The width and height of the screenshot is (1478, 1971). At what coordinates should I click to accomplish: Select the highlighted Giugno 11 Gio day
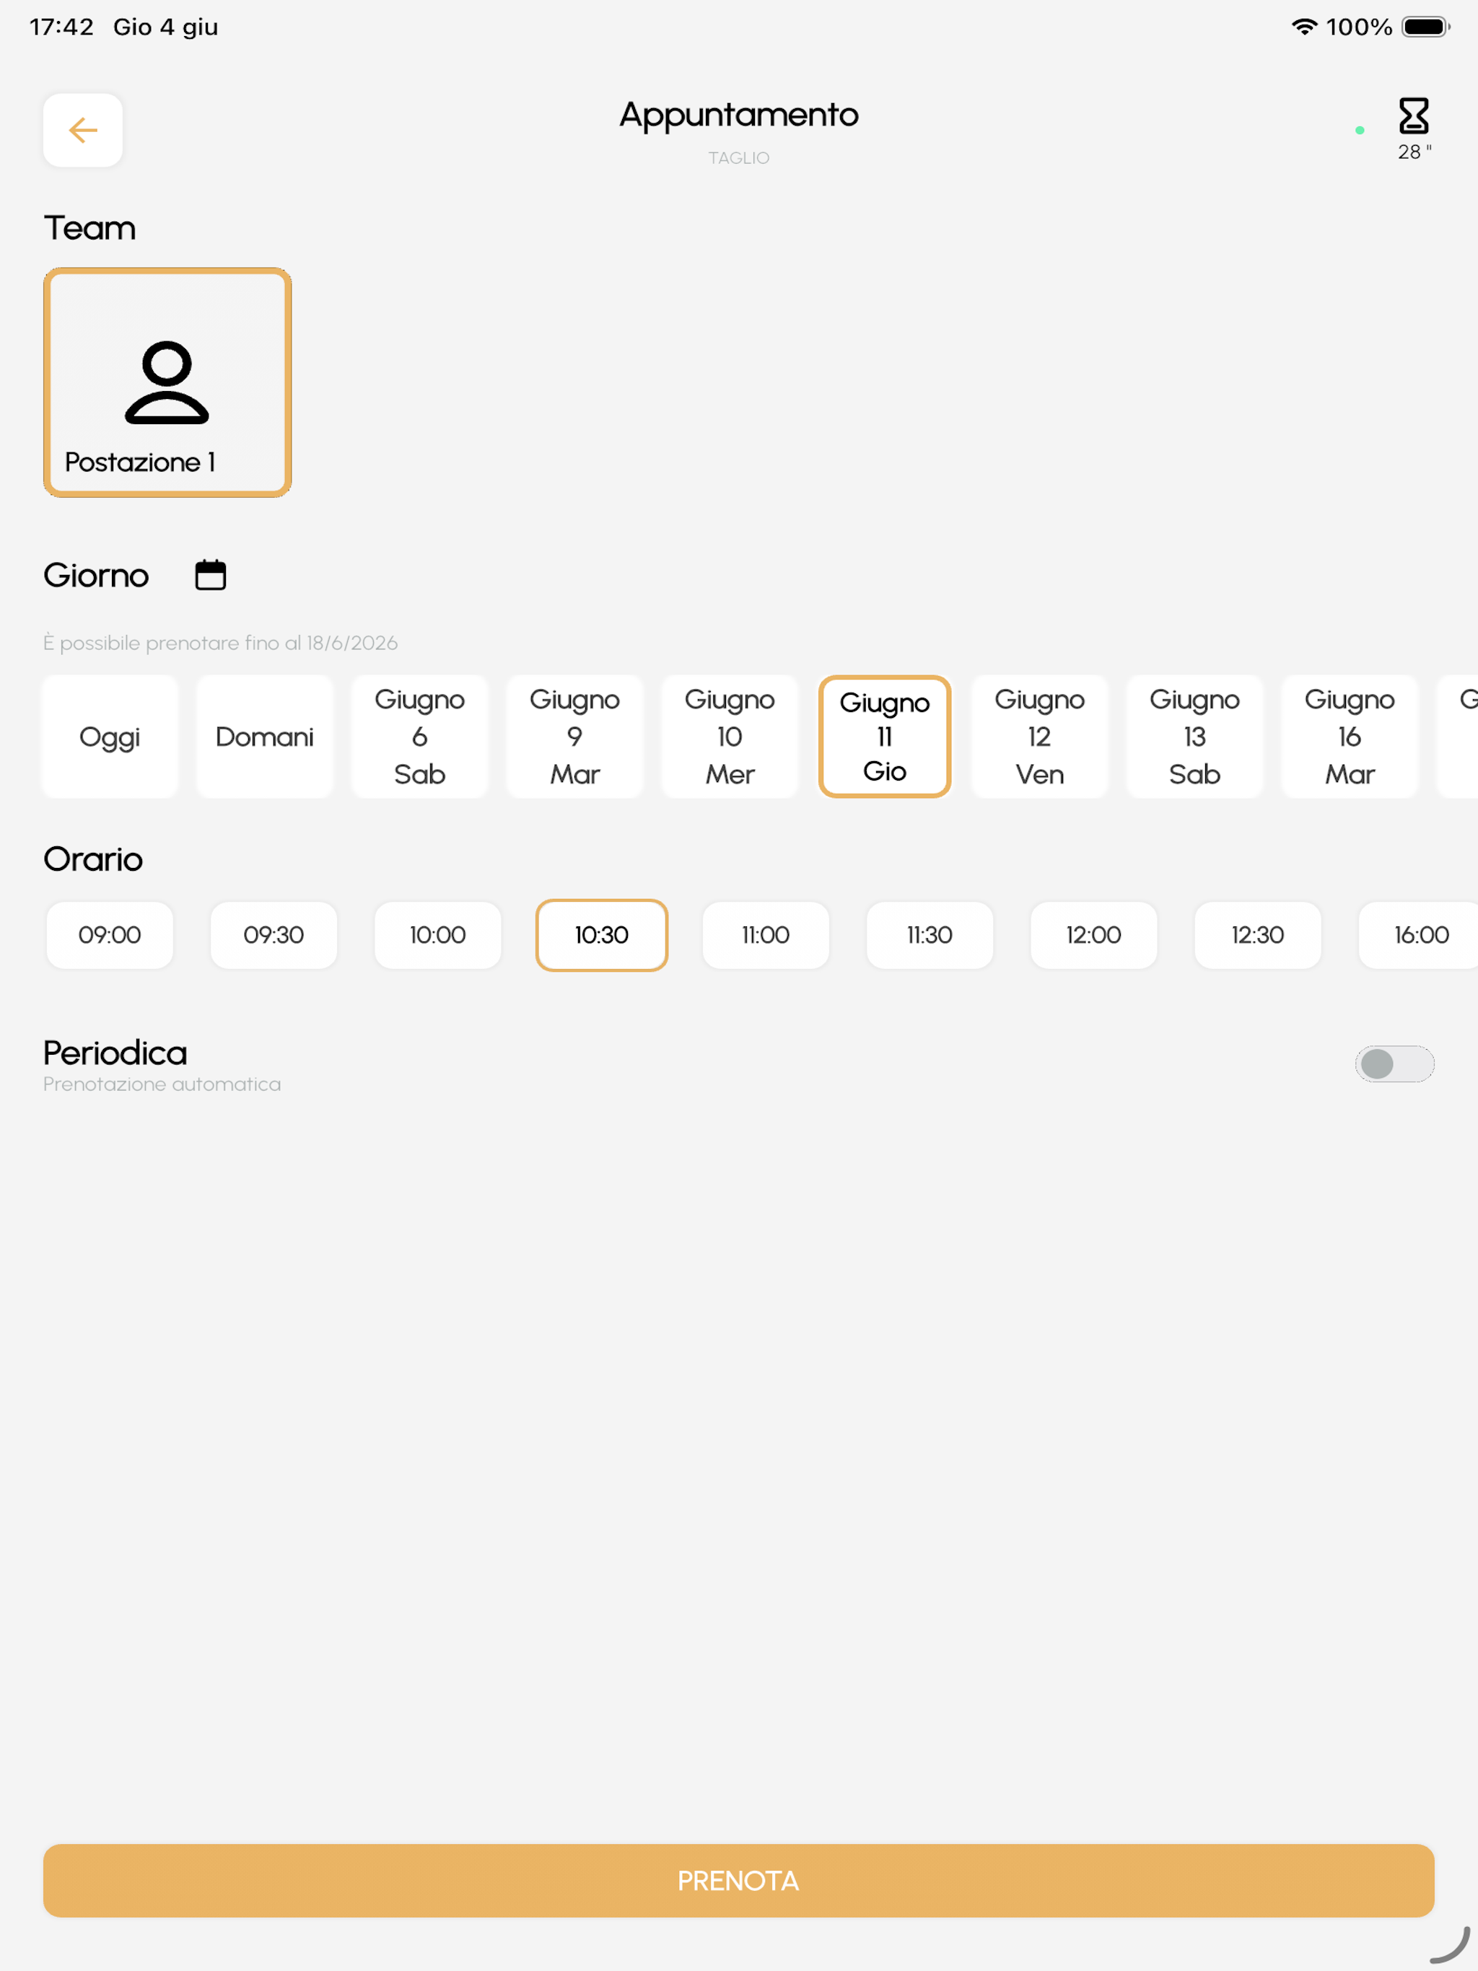point(886,737)
